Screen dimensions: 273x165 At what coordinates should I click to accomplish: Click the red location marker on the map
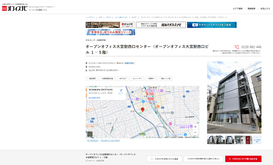(142, 109)
